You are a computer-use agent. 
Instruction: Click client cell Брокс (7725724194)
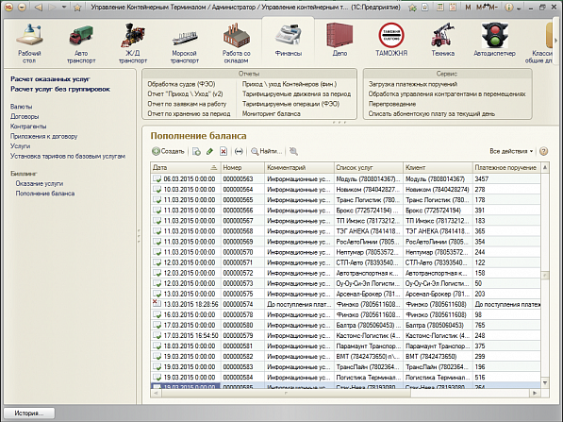pos(438,211)
